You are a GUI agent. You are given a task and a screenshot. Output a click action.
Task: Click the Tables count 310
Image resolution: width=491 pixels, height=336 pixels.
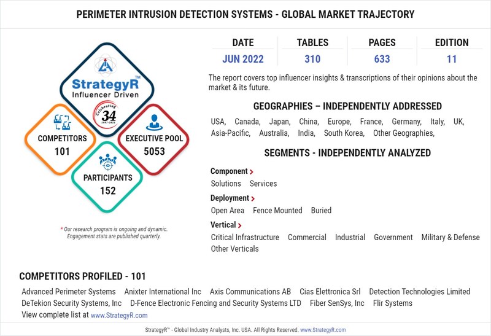tap(312, 60)
